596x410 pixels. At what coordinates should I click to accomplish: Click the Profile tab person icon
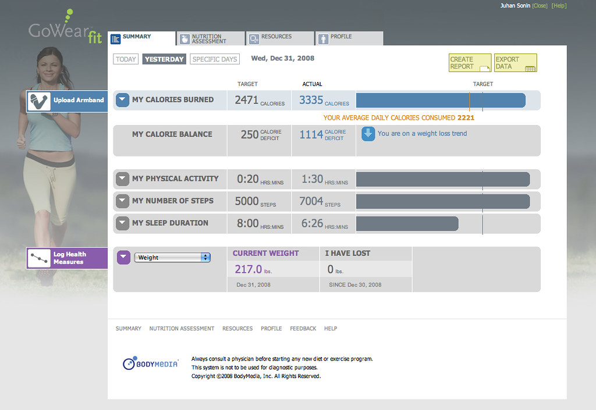323,39
